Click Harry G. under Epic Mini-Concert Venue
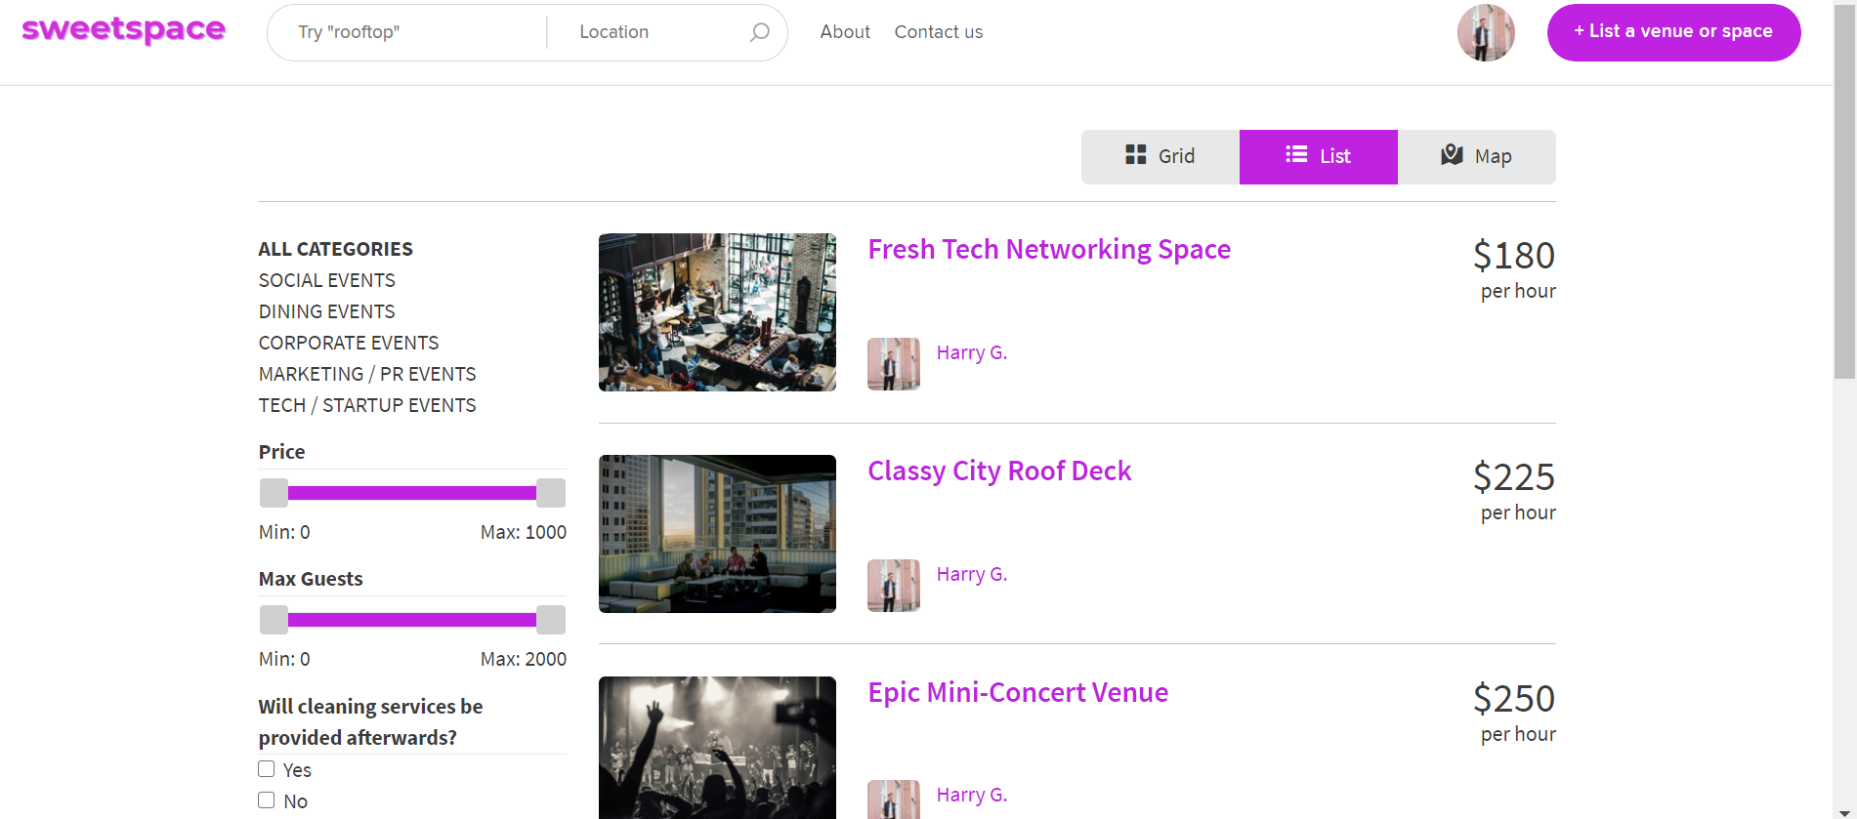Screen dimensions: 1857x819 click(x=972, y=795)
